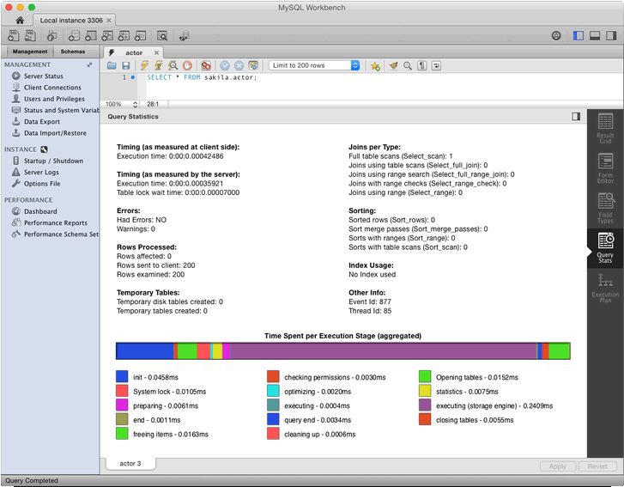Image resolution: width=624 pixels, height=487 pixels.
Task: Toggle left sidebar visibility
Action: point(579,36)
